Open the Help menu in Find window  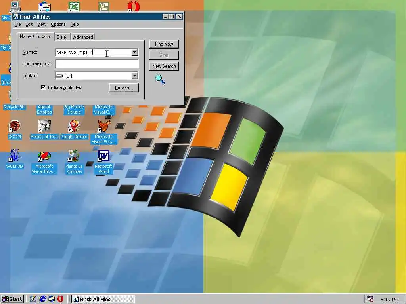[x=74, y=24]
